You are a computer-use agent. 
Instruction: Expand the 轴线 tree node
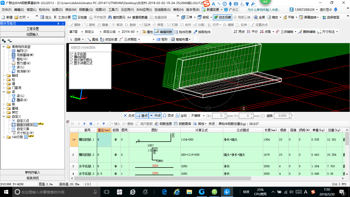4,76
